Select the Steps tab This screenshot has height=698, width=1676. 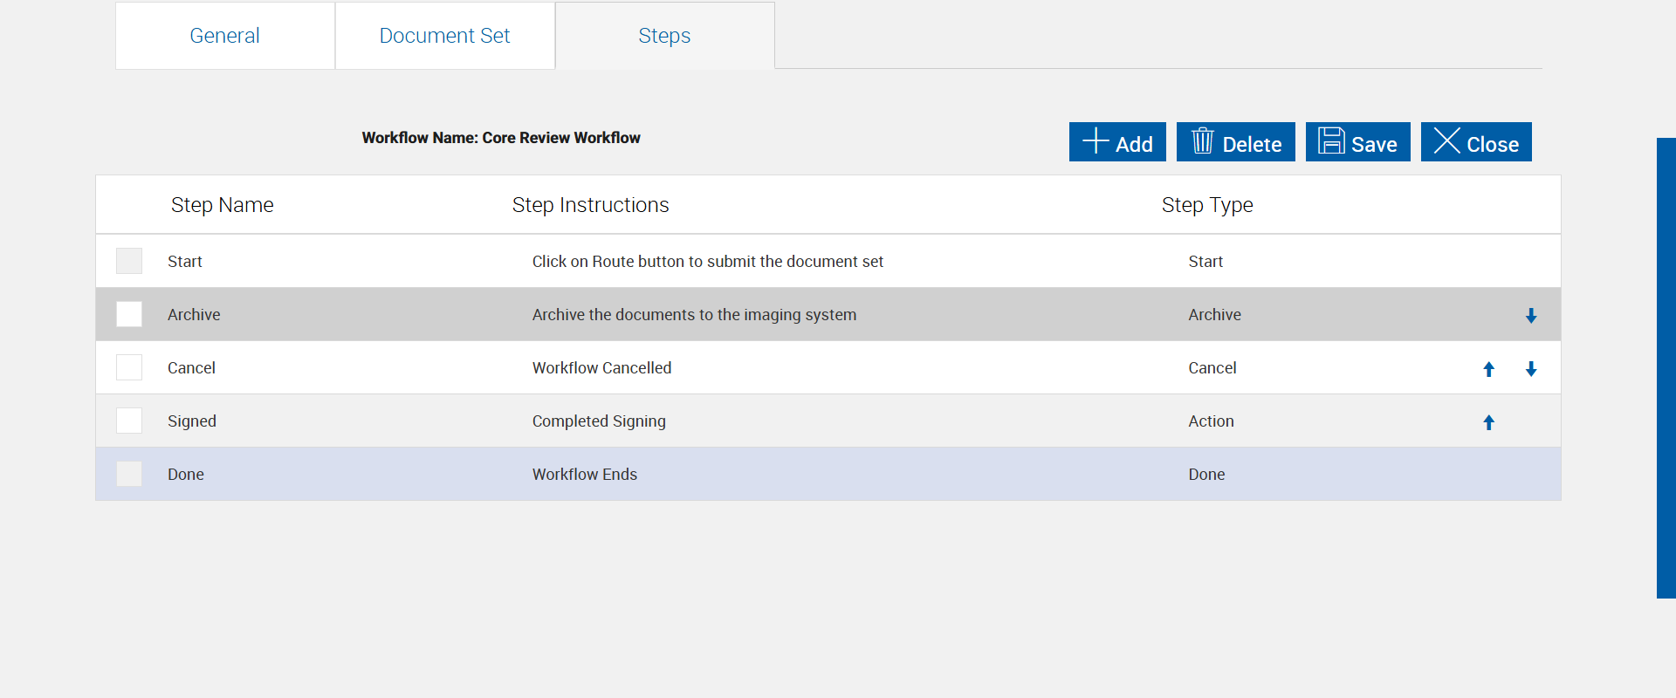(x=664, y=36)
